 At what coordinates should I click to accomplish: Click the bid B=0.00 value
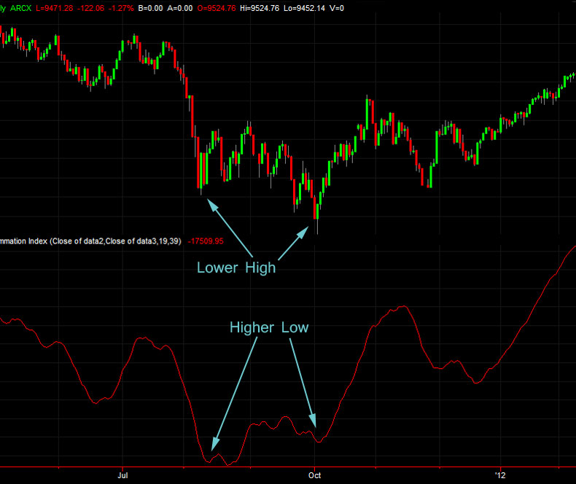pyautogui.click(x=150, y=8)
